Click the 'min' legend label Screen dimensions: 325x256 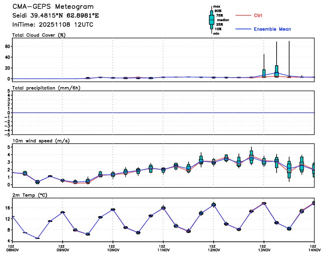pos(216,33)
